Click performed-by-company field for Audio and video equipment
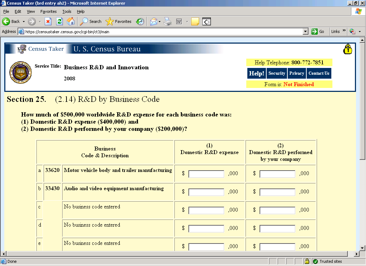Screen dimensions: 366x266 click(277, 192)
